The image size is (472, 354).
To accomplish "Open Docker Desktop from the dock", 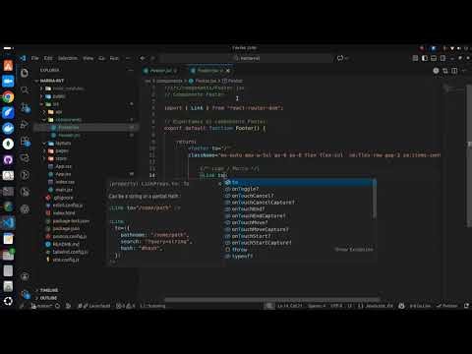I will point(8,128).
